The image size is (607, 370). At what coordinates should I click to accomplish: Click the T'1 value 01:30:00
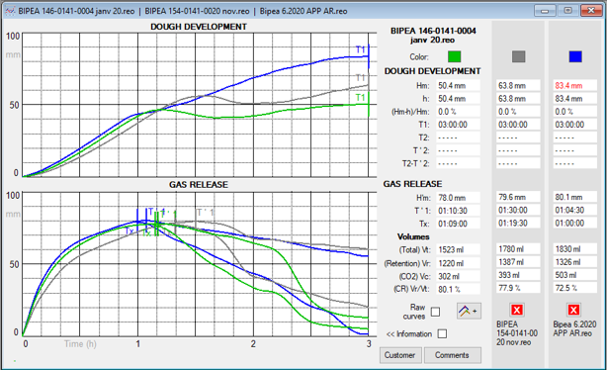[518, 210]
